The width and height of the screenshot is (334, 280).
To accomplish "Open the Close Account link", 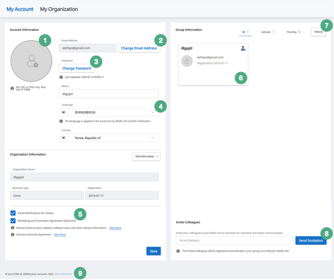I will (x=63, y=274).
